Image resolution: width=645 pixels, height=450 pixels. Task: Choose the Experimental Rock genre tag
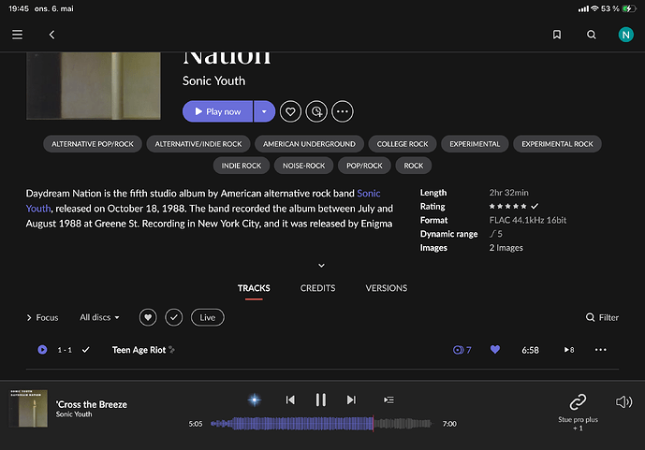pyautogui.click(x=557, y=144)
